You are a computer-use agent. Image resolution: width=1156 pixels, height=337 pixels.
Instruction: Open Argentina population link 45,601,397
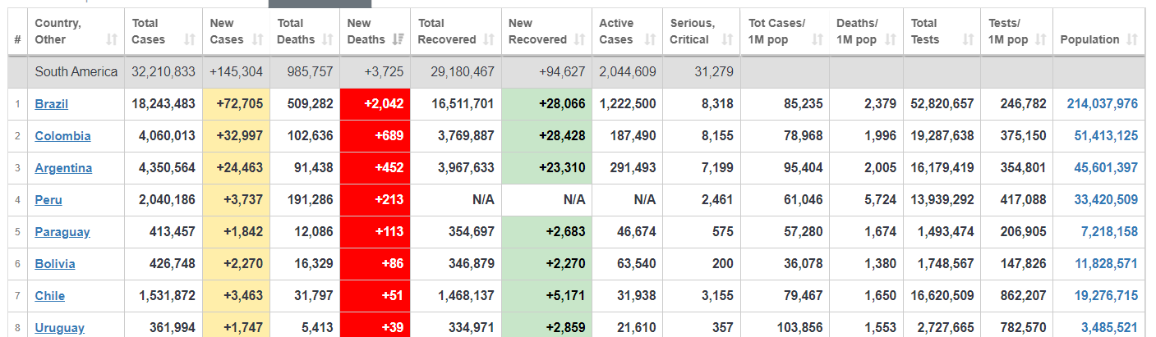pos(1106,168)
